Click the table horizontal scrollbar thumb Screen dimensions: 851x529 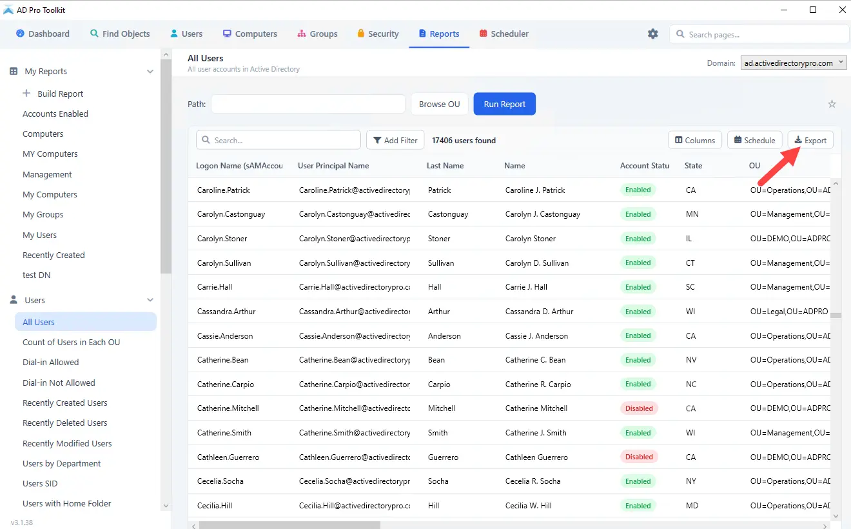point(289,525)
